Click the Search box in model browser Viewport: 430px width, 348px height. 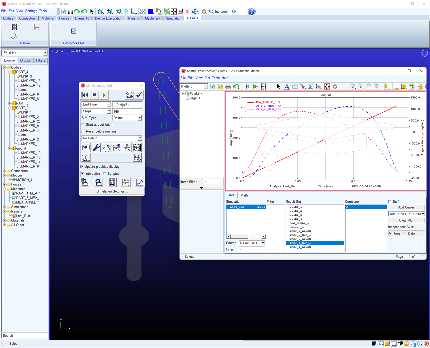click(x=24, y=335)
